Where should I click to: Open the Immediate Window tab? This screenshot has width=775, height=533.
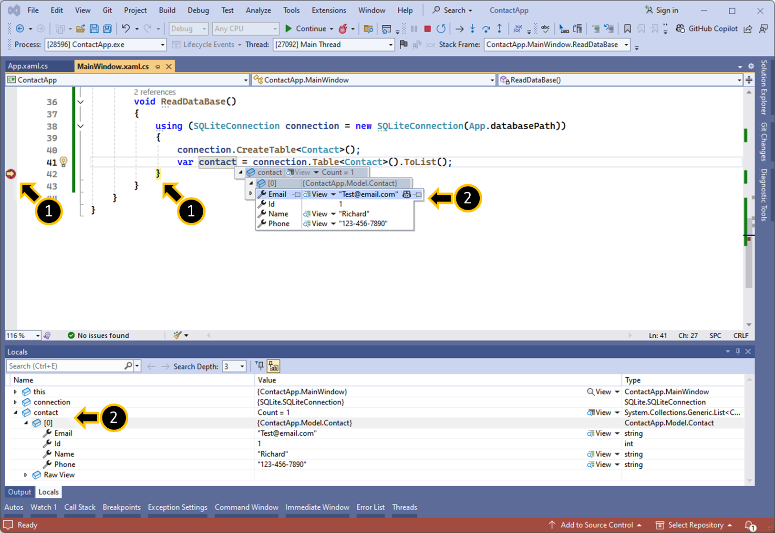coord(317,507)
